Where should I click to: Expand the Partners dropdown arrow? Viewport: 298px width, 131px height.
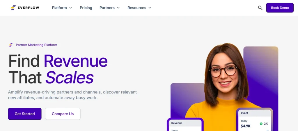(118, 8)
